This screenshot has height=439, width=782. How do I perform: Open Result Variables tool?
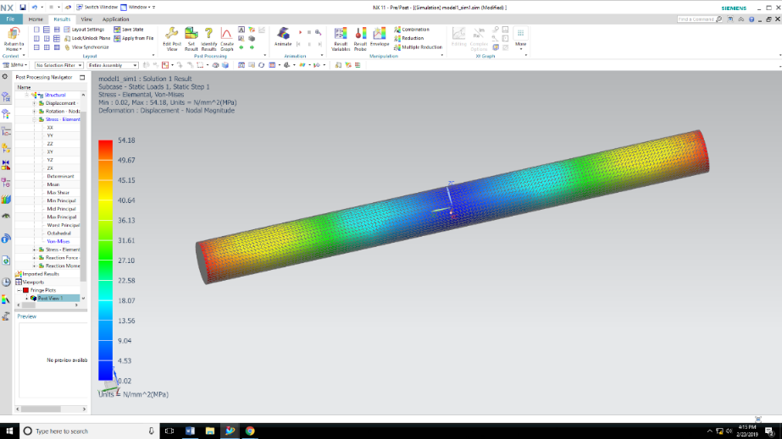click(341, 39)
